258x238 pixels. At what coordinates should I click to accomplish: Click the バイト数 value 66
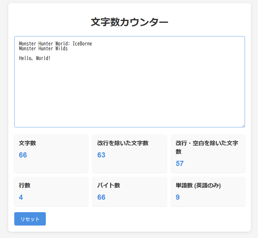tap(101, 197)
